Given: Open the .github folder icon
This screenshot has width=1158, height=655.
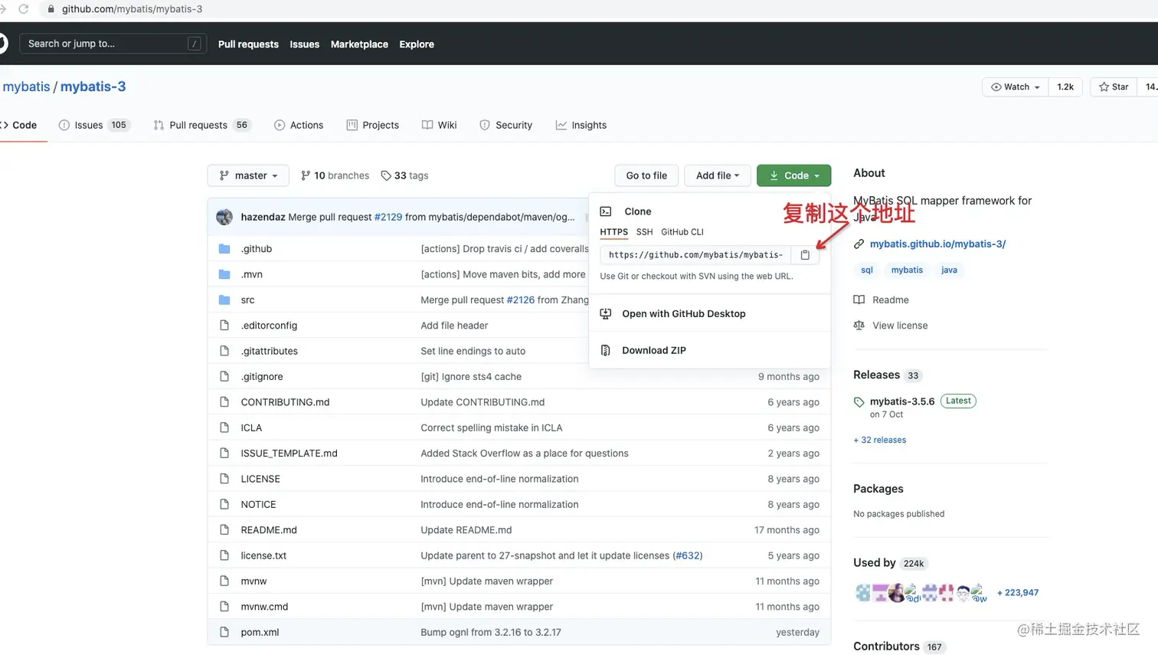Looking at the screenshot, I should tap(224, 249).
